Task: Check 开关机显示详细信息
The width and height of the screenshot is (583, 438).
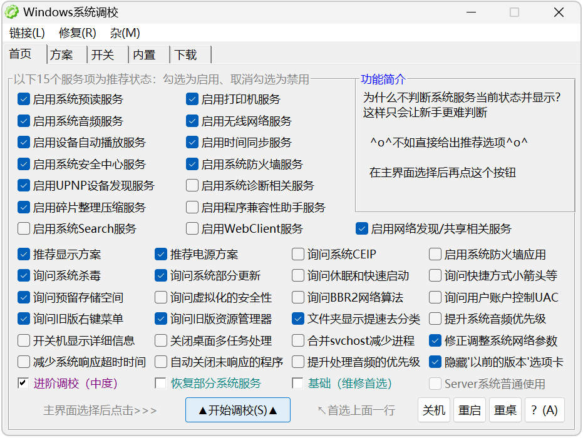Action: click(x=24, y=340)
